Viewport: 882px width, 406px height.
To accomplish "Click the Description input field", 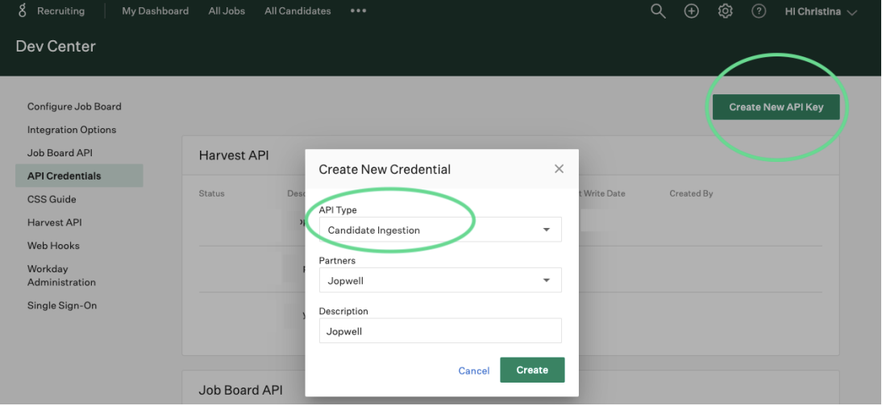I will pyautogui.click(x=440, y=330).
